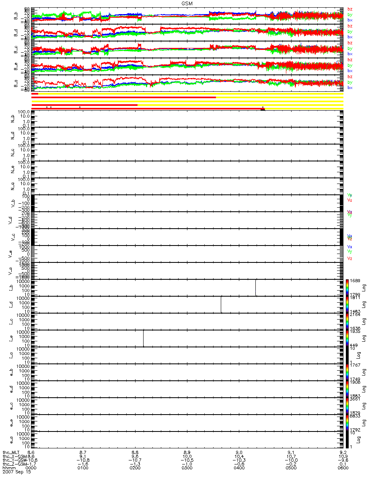Viewport: 374px width, 483px height.
Task: Click the GSM plot title
Action: (x=187, y=4)
